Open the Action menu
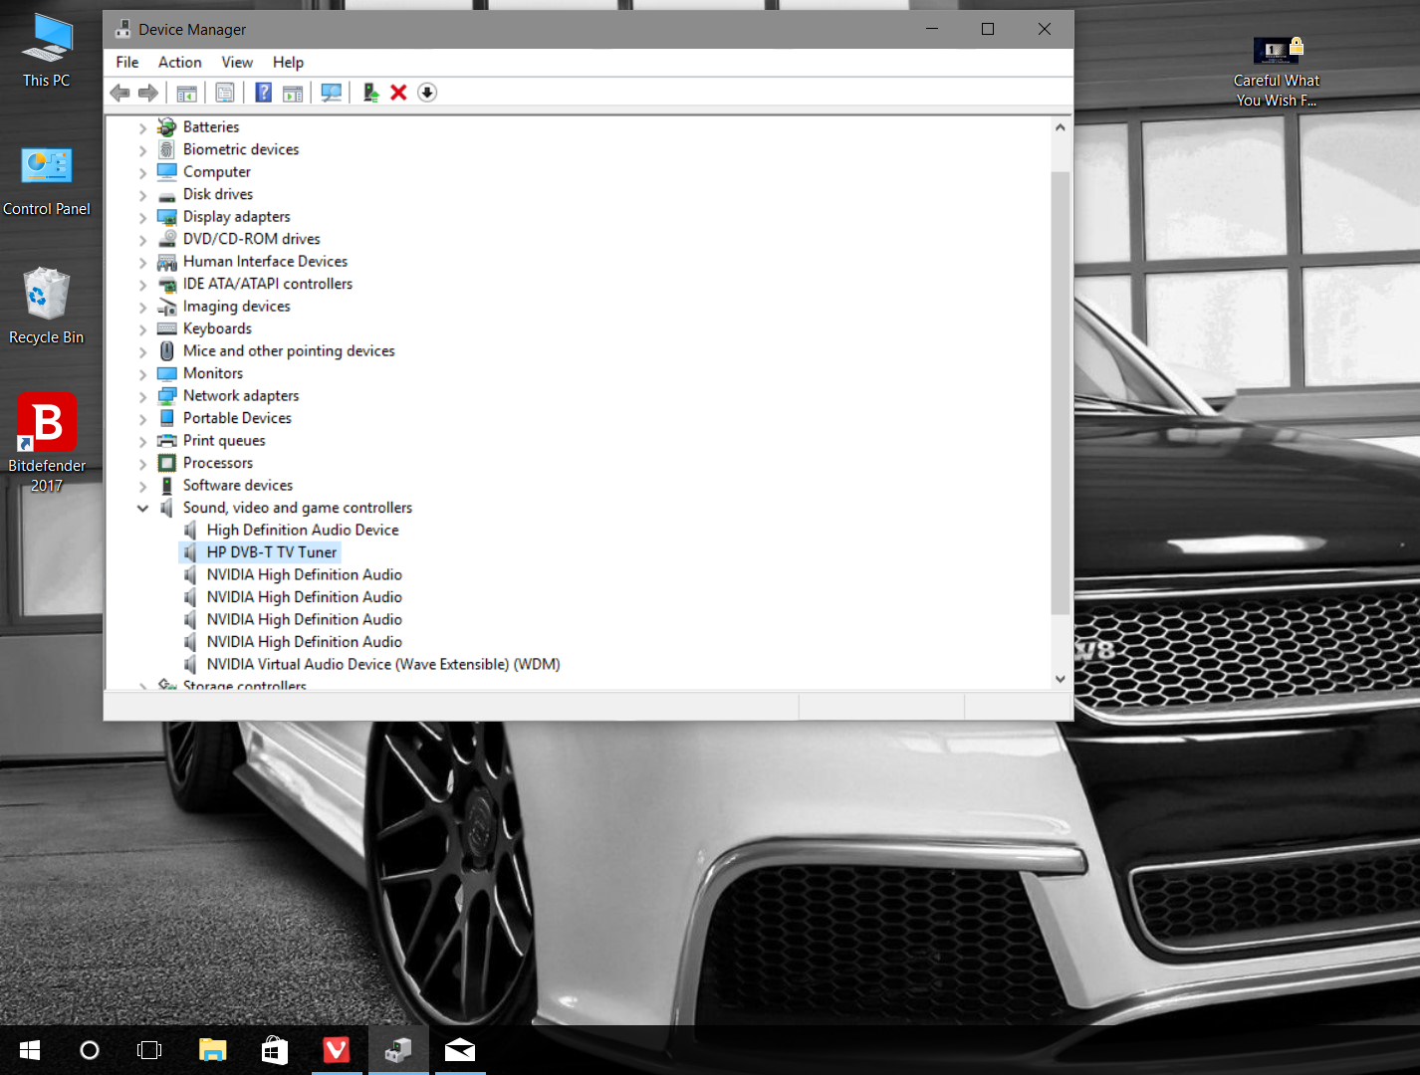 179,62
